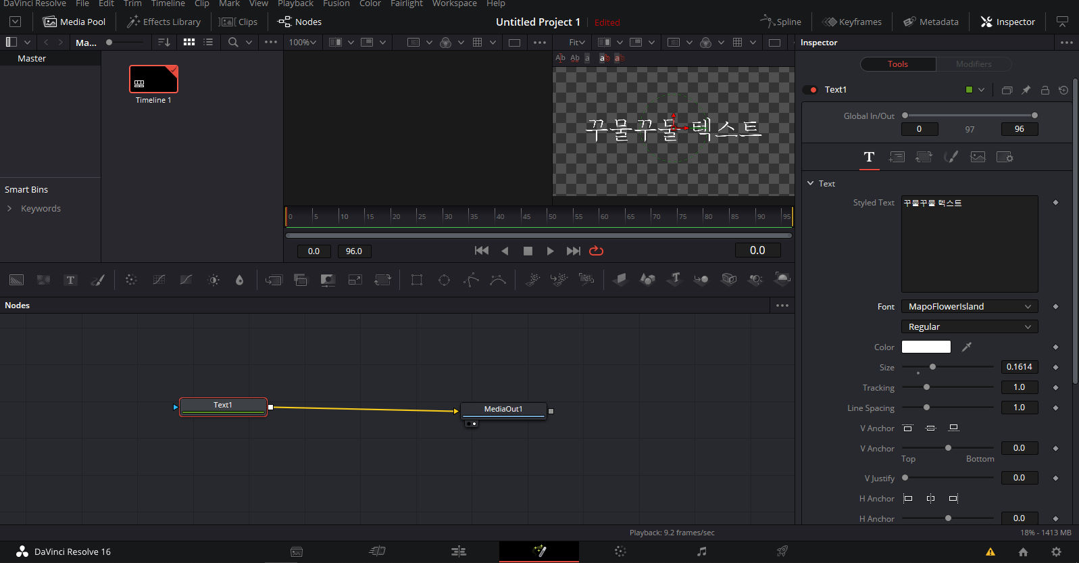Viewport: 1079px width, 563px height.
Task: Open Project Settings gear icon
Action: click(x=1057, y=552)
